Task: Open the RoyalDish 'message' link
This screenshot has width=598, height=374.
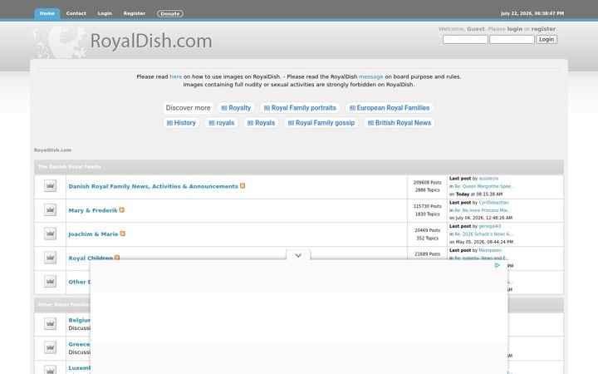Action: pos(371,76)
